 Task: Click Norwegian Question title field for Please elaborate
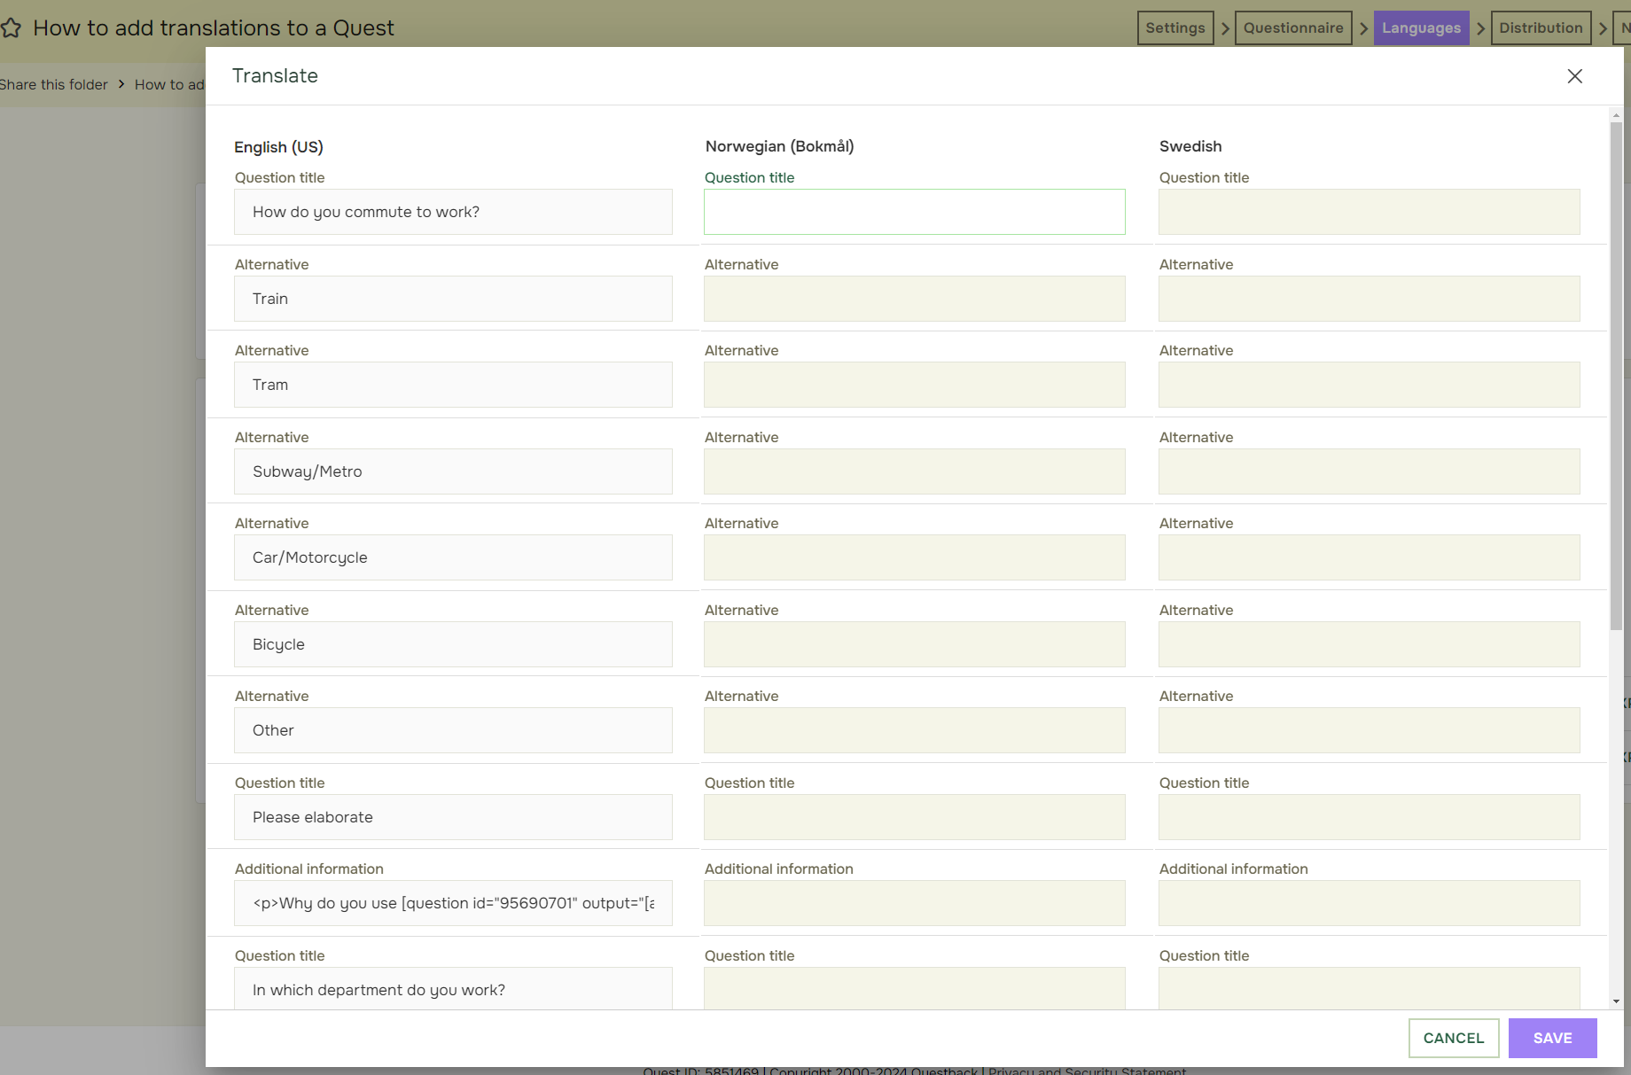[914, 817]
